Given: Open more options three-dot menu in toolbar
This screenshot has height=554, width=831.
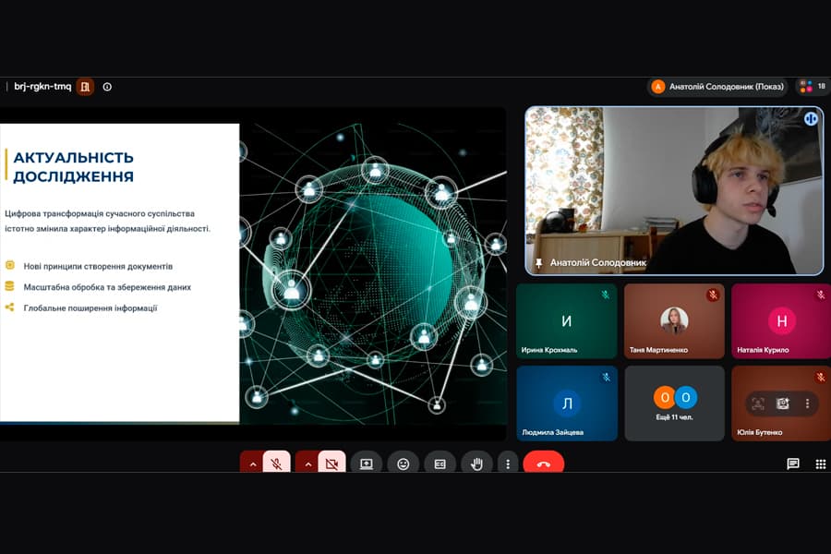Looking at the screenshot, I should click(508, 464).
